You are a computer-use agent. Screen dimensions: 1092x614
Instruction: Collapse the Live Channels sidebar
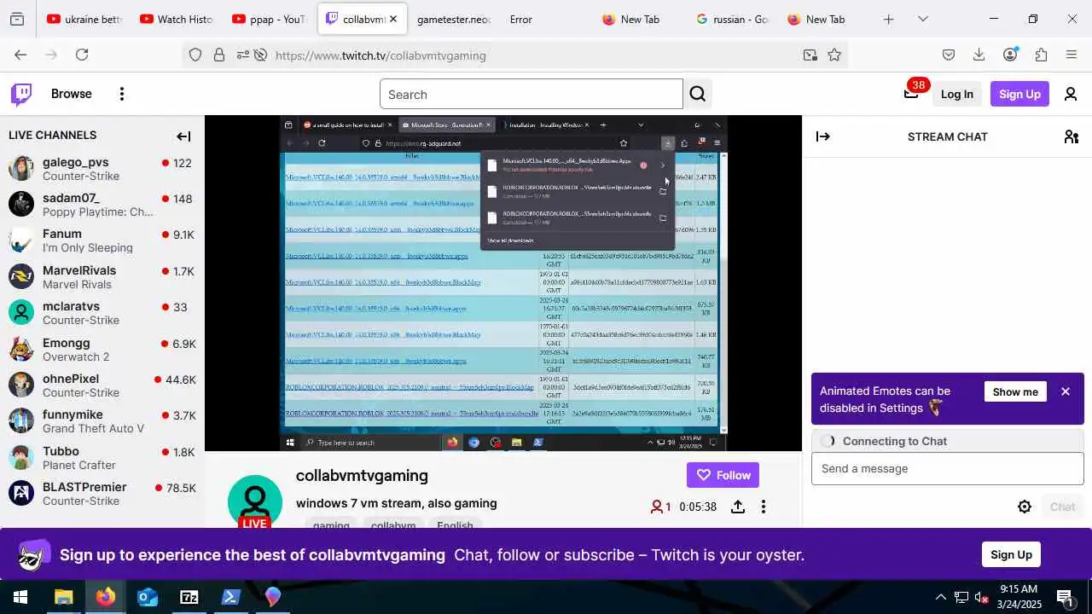tap(183, 136)
